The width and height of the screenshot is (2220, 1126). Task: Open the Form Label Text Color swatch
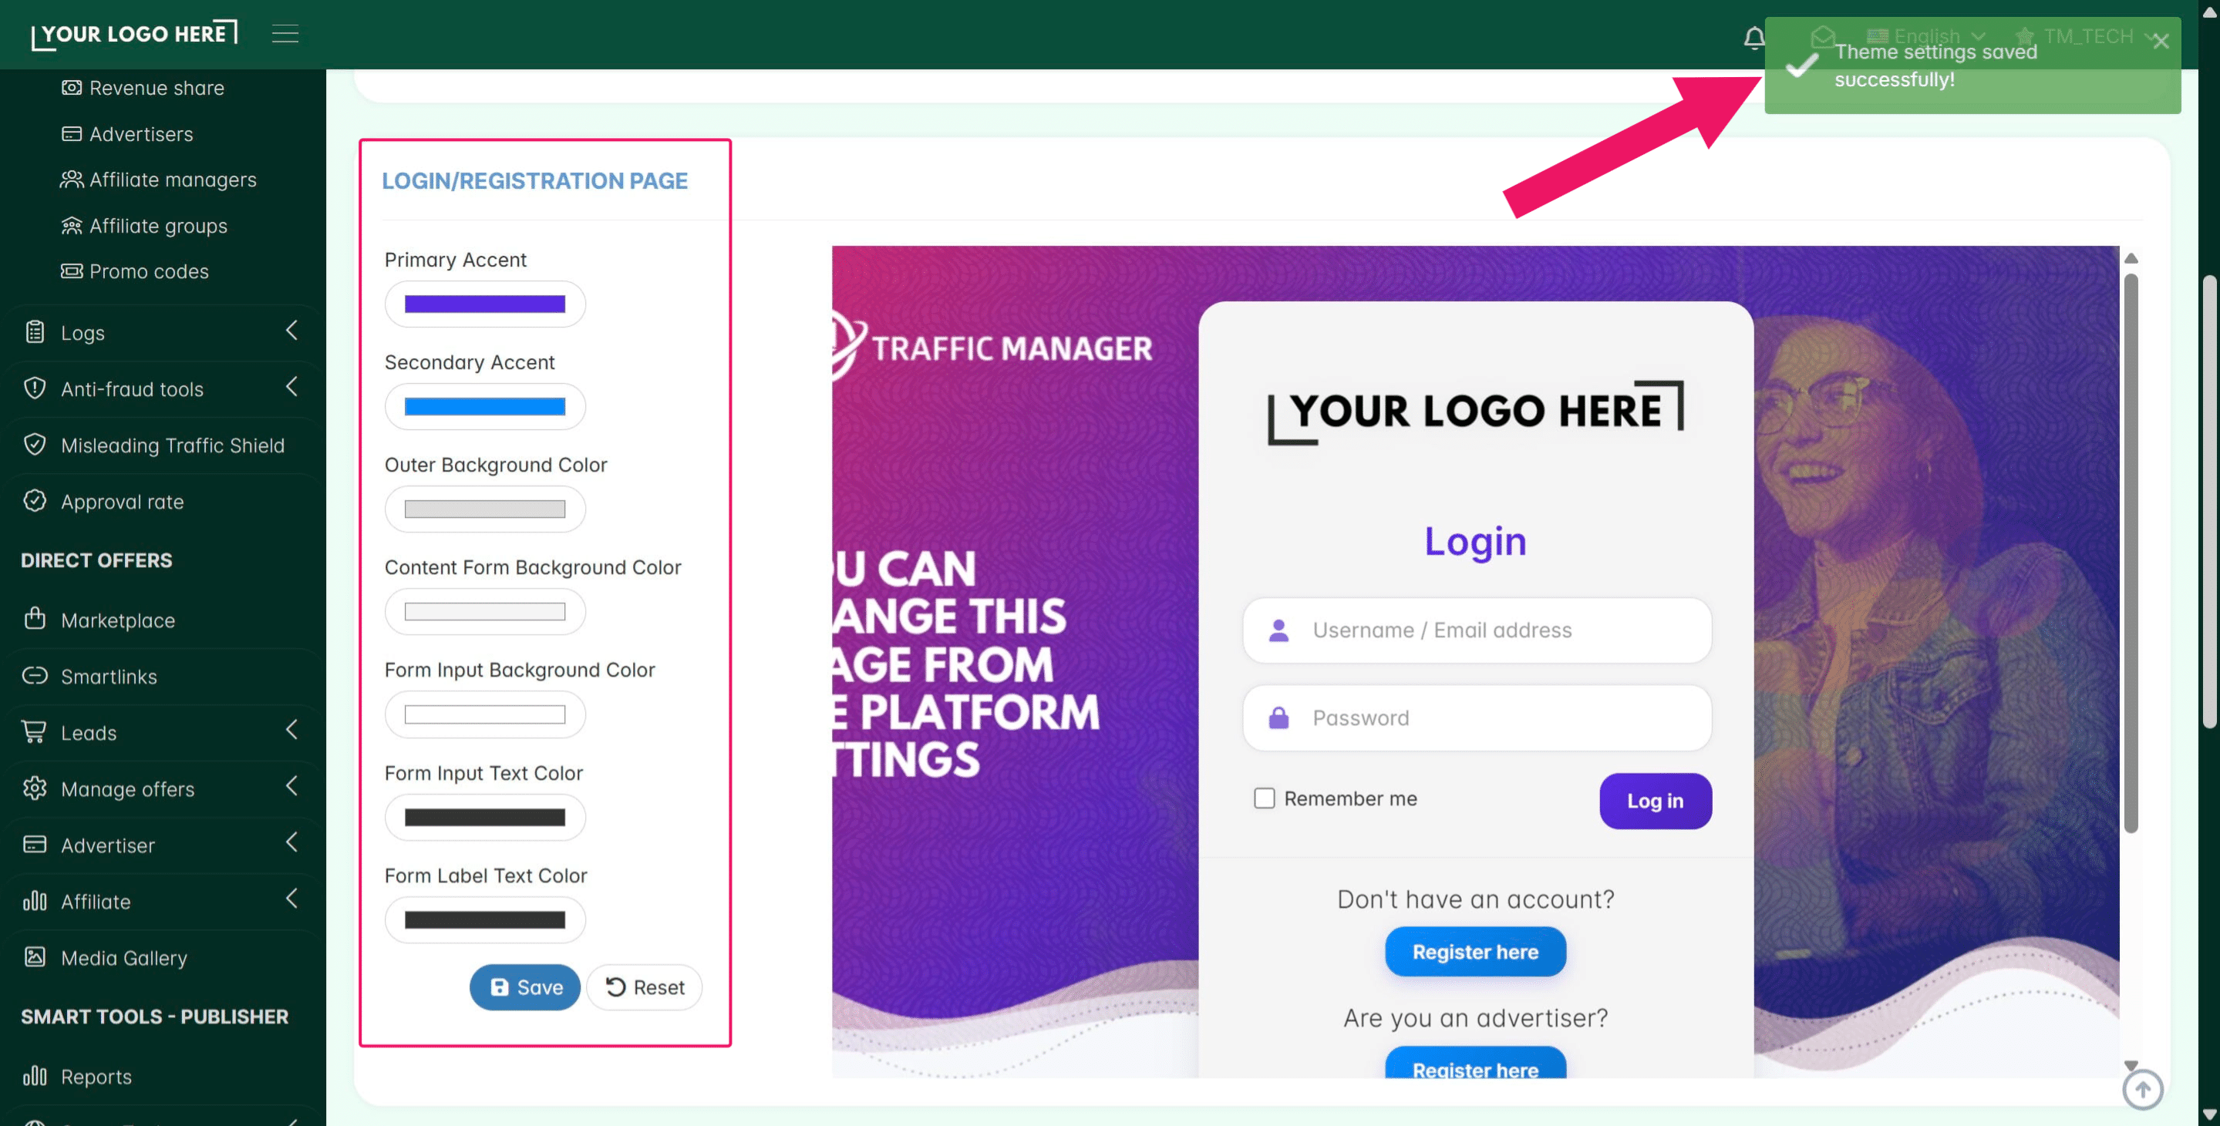click(x=485, y=920)
